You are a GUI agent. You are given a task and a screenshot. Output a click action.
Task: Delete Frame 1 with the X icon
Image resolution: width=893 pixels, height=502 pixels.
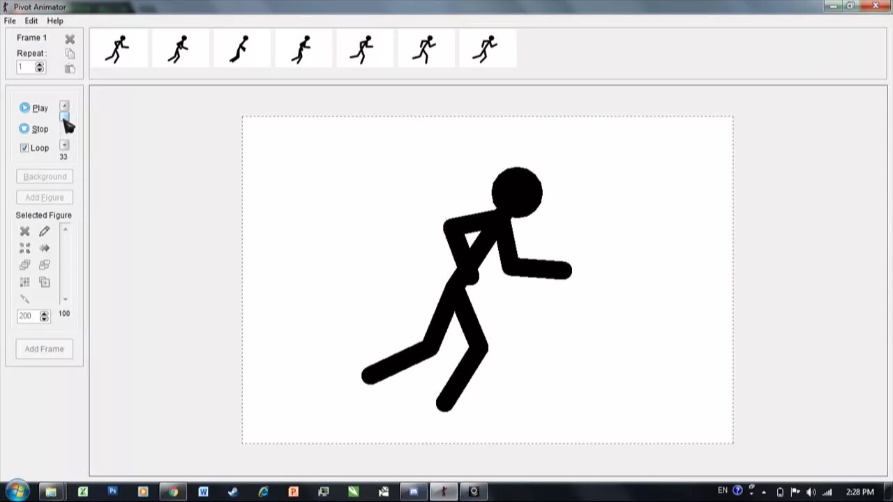tap(70, 38)
